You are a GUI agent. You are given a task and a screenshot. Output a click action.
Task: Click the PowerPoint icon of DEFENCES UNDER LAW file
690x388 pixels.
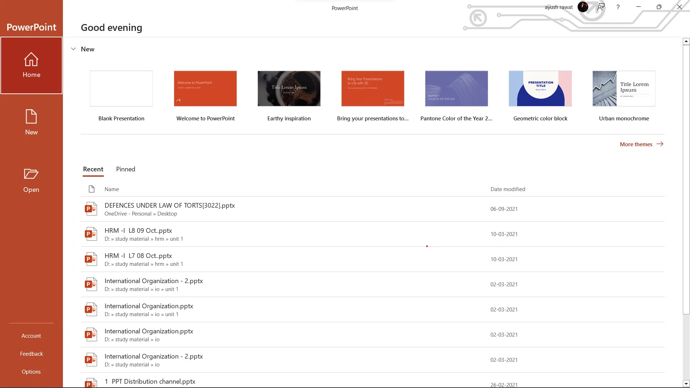(91, 209)
